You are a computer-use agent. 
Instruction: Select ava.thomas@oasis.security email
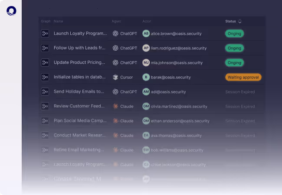click(176, 135)
